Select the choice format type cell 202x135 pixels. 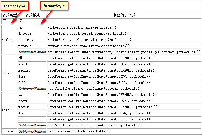click(9, 131)
